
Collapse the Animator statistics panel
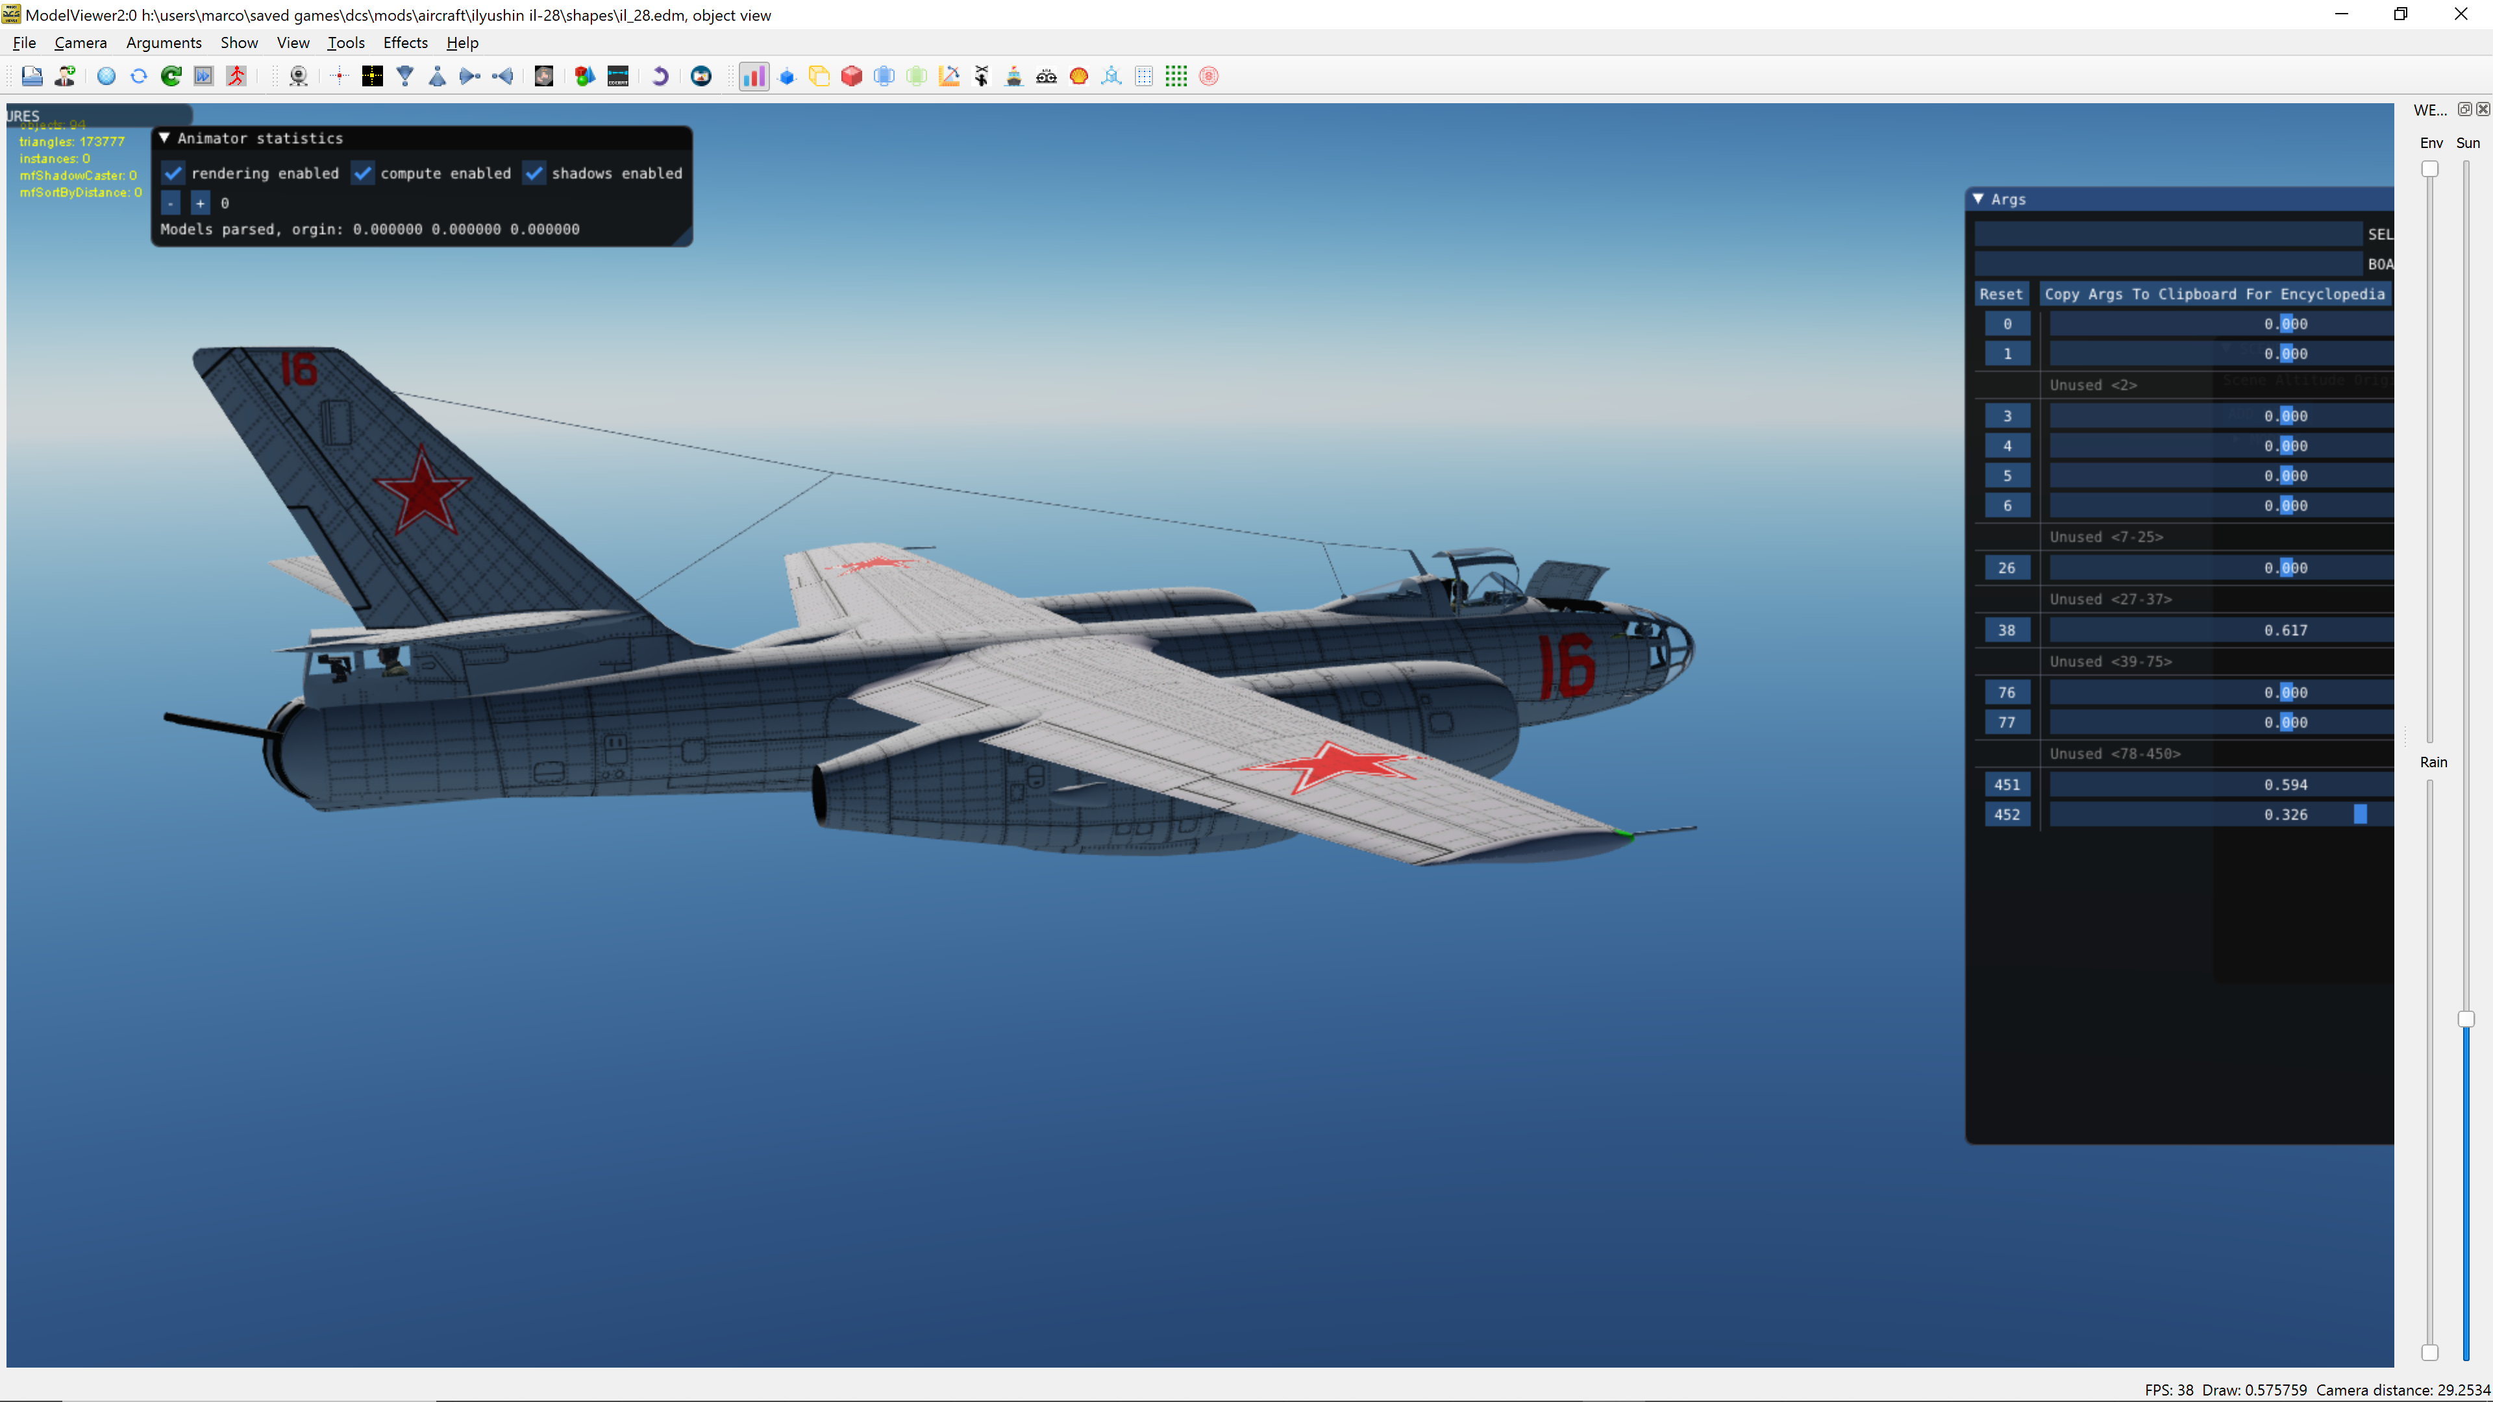click(x=164, y=138)
